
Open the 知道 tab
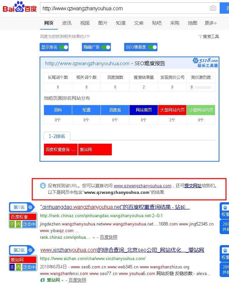point(121,23)
